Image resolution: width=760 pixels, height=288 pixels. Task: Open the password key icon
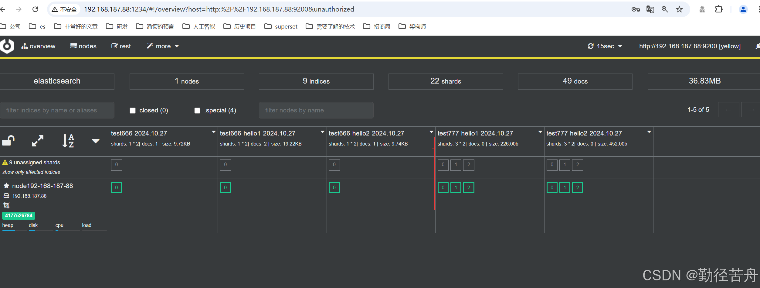point(636,9)
